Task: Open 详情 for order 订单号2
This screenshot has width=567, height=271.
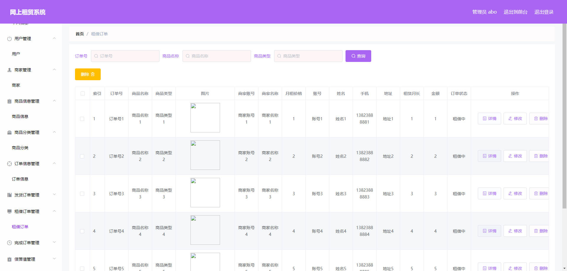Action: tap(489, 156)
